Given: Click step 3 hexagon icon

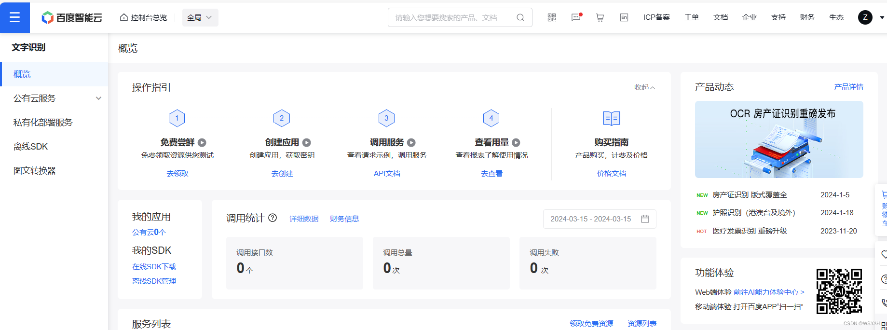Looking at the screenshot, I should click(x=386, y=118).
